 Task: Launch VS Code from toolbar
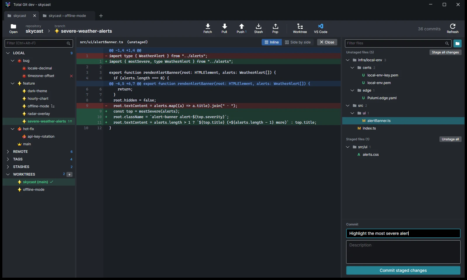tap(320, 28)
